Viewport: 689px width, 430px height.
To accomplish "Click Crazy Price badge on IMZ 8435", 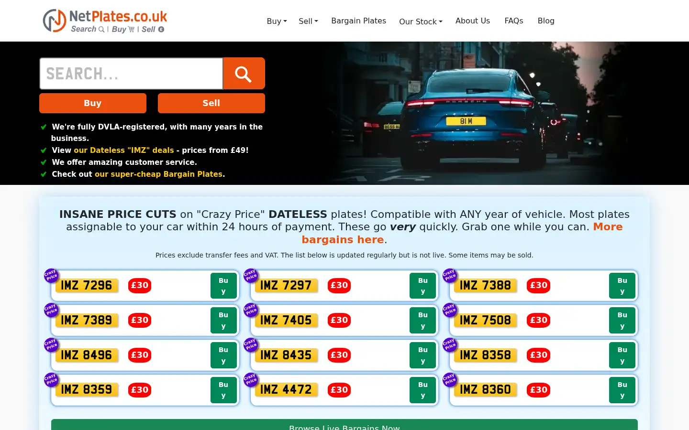I will 251,345.
